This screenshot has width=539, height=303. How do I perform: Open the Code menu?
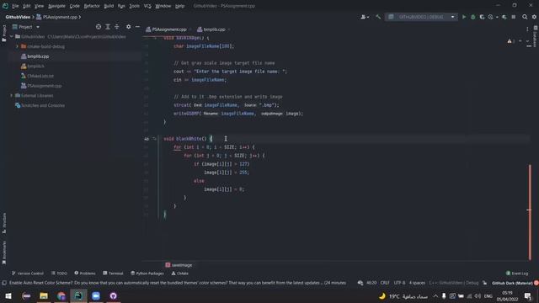tap(75, 6)
